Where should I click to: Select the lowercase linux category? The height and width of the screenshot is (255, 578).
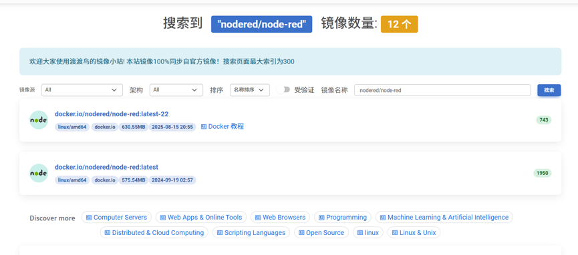(368, 232)
